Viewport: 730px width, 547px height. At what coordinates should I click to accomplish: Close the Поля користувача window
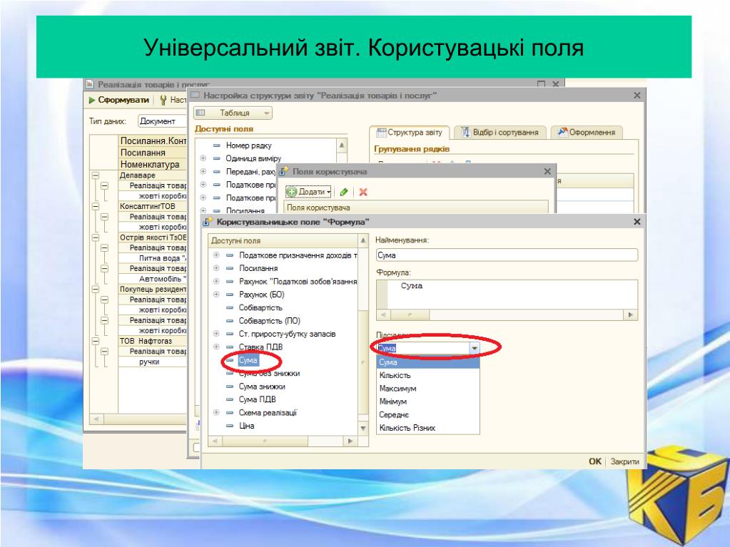[x=547, y=172]
